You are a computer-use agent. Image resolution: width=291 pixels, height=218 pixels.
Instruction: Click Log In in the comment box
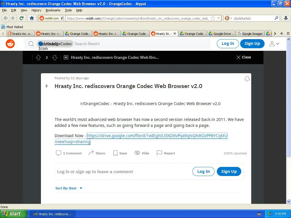(x=203, y=171)
